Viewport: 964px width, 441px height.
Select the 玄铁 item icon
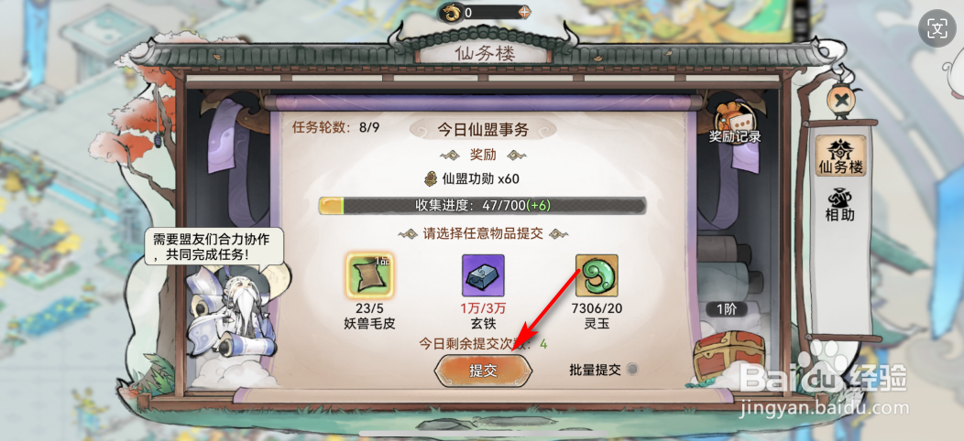coord(483,275)
